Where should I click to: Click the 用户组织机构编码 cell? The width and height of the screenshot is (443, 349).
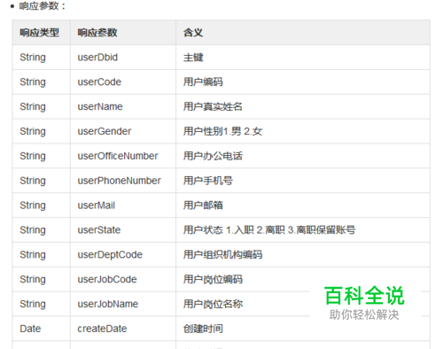click(303, 255)
